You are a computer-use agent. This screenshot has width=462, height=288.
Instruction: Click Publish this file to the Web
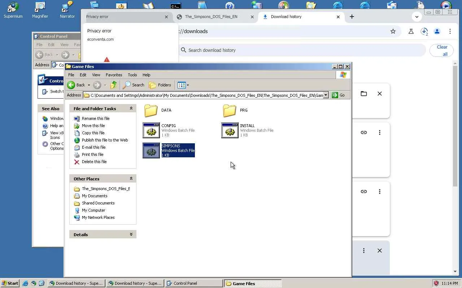[105, 140]
